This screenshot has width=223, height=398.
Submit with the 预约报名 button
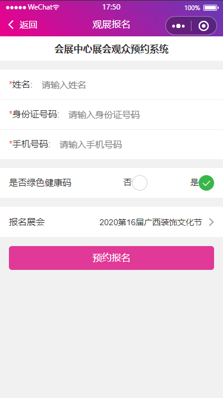(112, 258)
